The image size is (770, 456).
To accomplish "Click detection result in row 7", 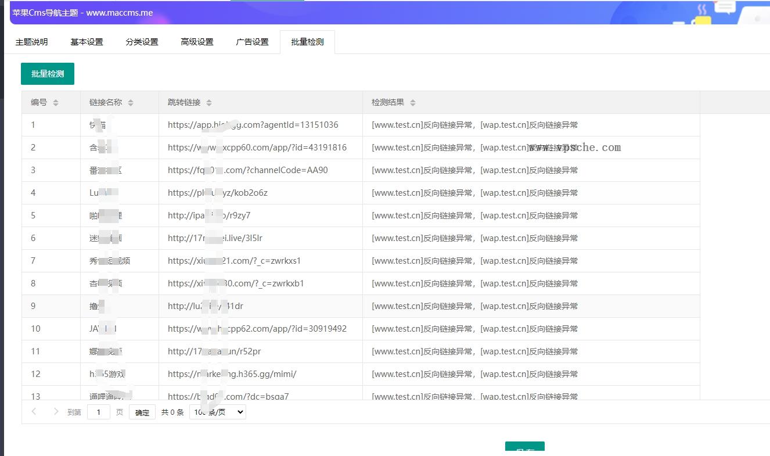I will coord(474,261).
